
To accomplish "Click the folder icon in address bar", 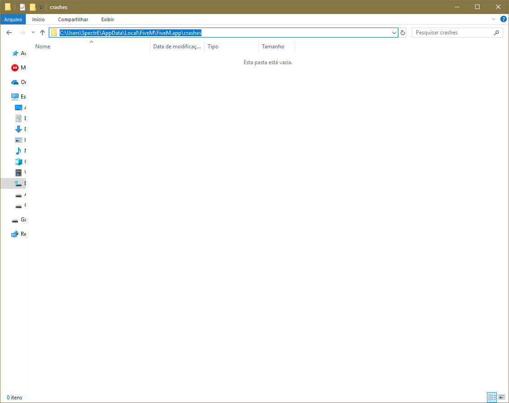I will click(x=54, y=33).
